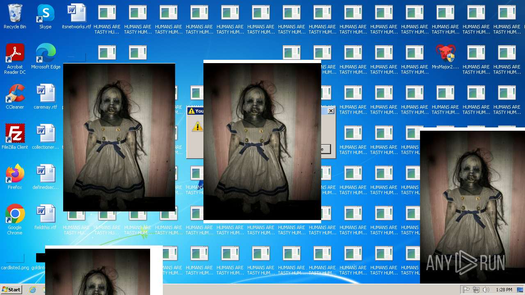
Task: Open the Start menu
Action: point(11,290)
